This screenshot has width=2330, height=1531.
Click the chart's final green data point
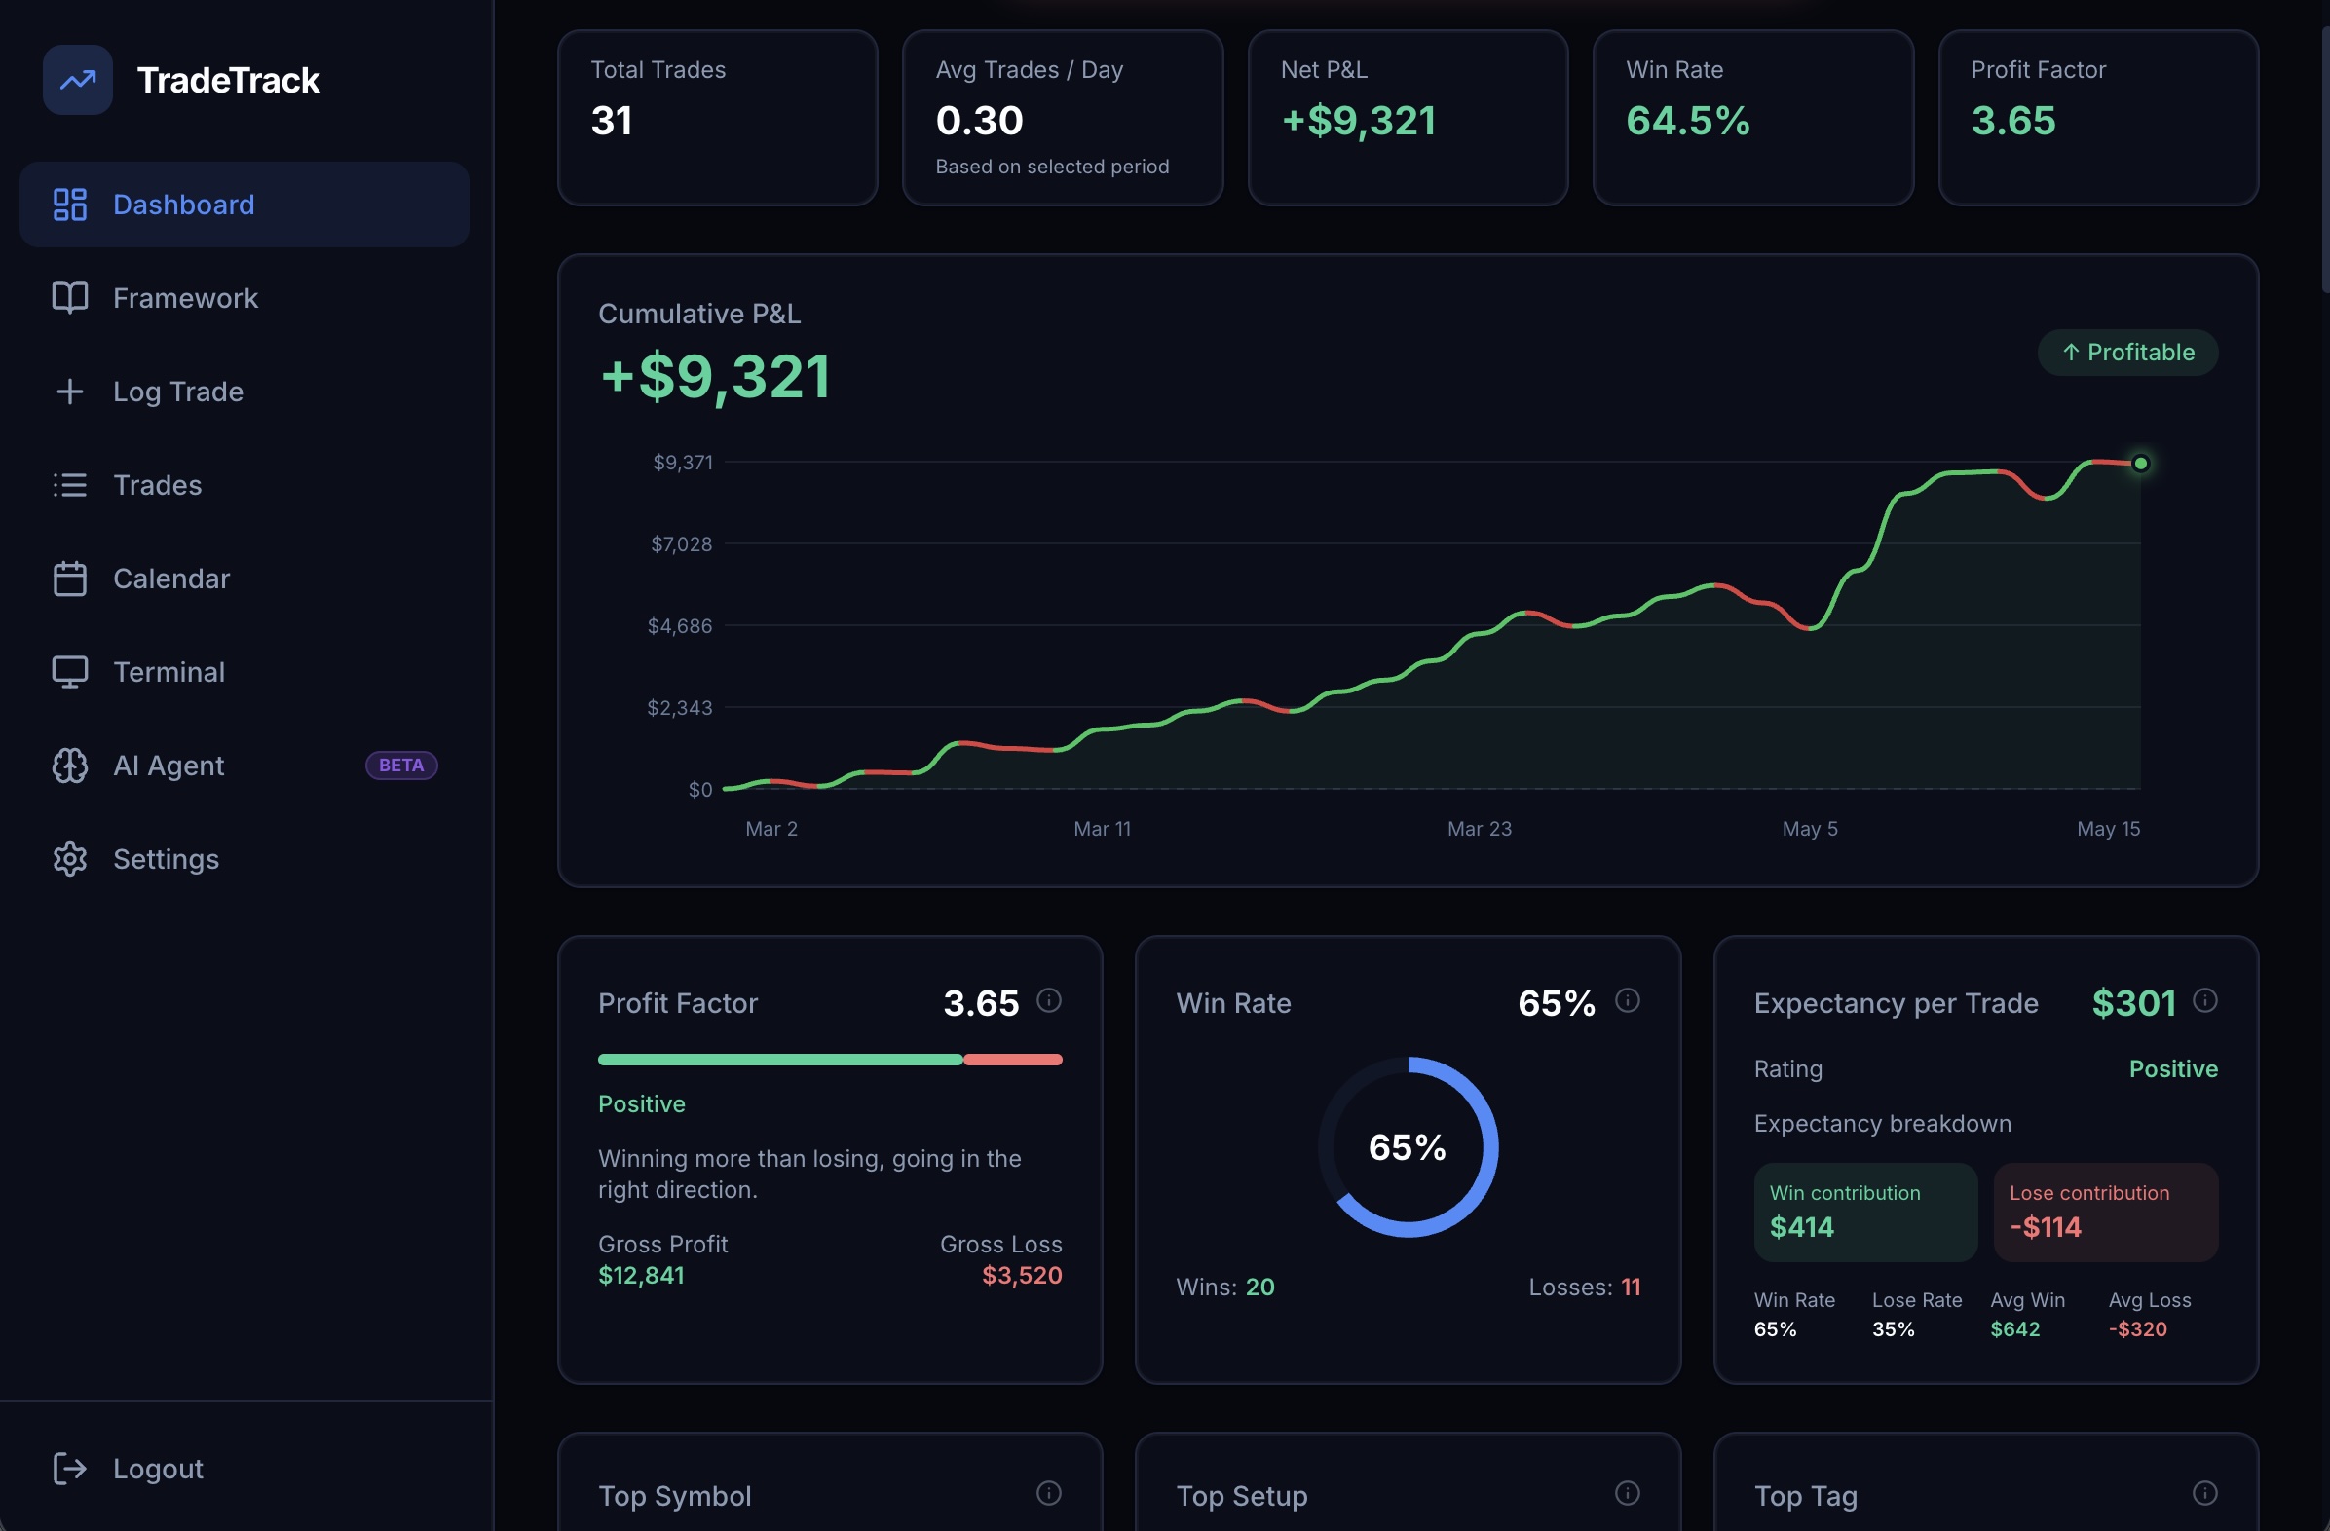pos(2141,463)
